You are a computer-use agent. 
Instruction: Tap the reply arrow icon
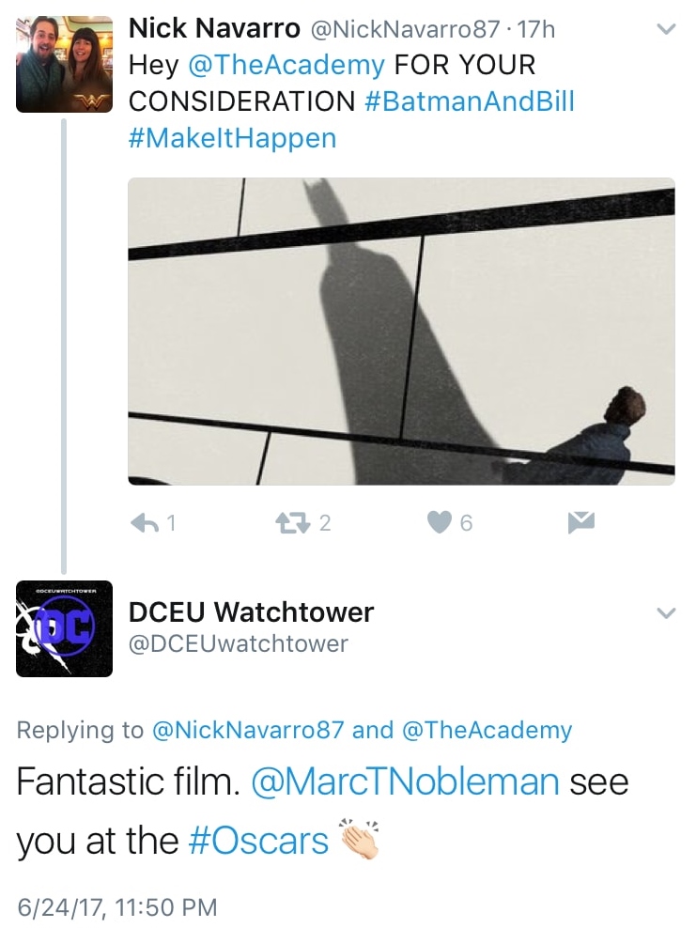(x=145, y=522)
